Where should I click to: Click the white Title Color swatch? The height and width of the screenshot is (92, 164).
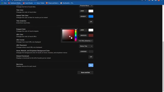point(91,11)
